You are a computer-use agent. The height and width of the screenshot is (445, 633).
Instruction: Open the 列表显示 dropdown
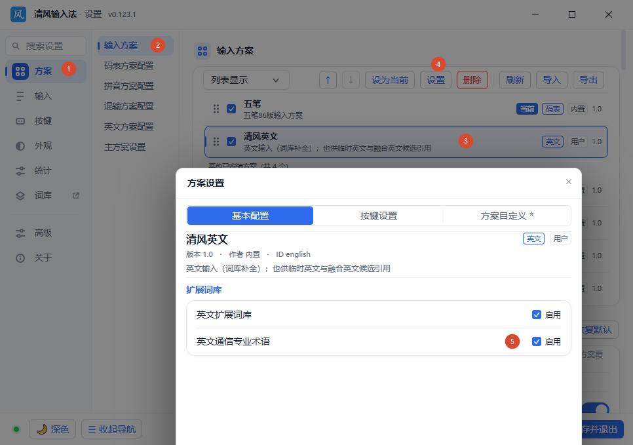tap(246, 80)
